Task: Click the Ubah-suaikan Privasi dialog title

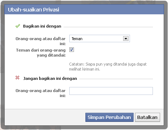Action: click(33, 10)
